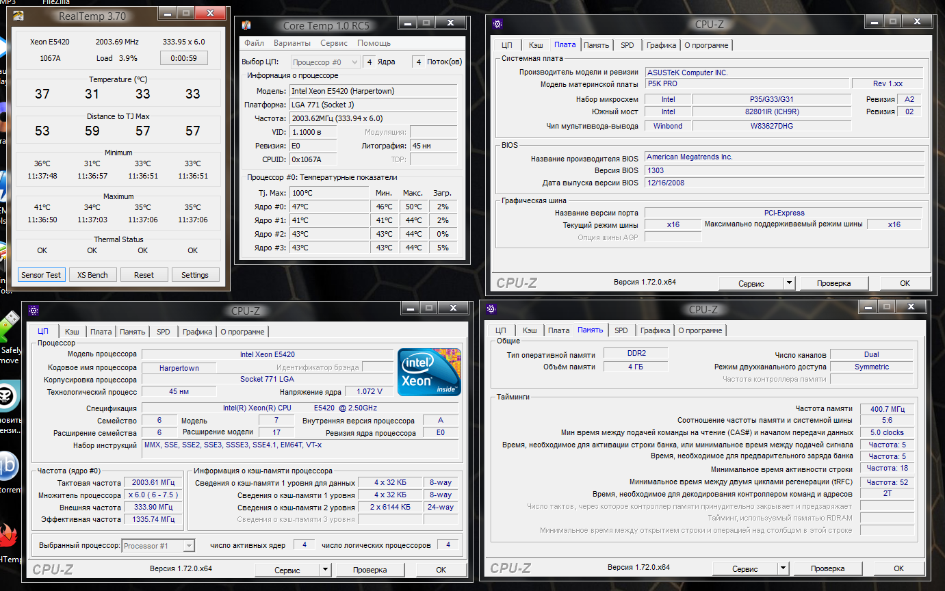Switch to the Графика tab in the CPU-Z memory window

tap(656, 330)
